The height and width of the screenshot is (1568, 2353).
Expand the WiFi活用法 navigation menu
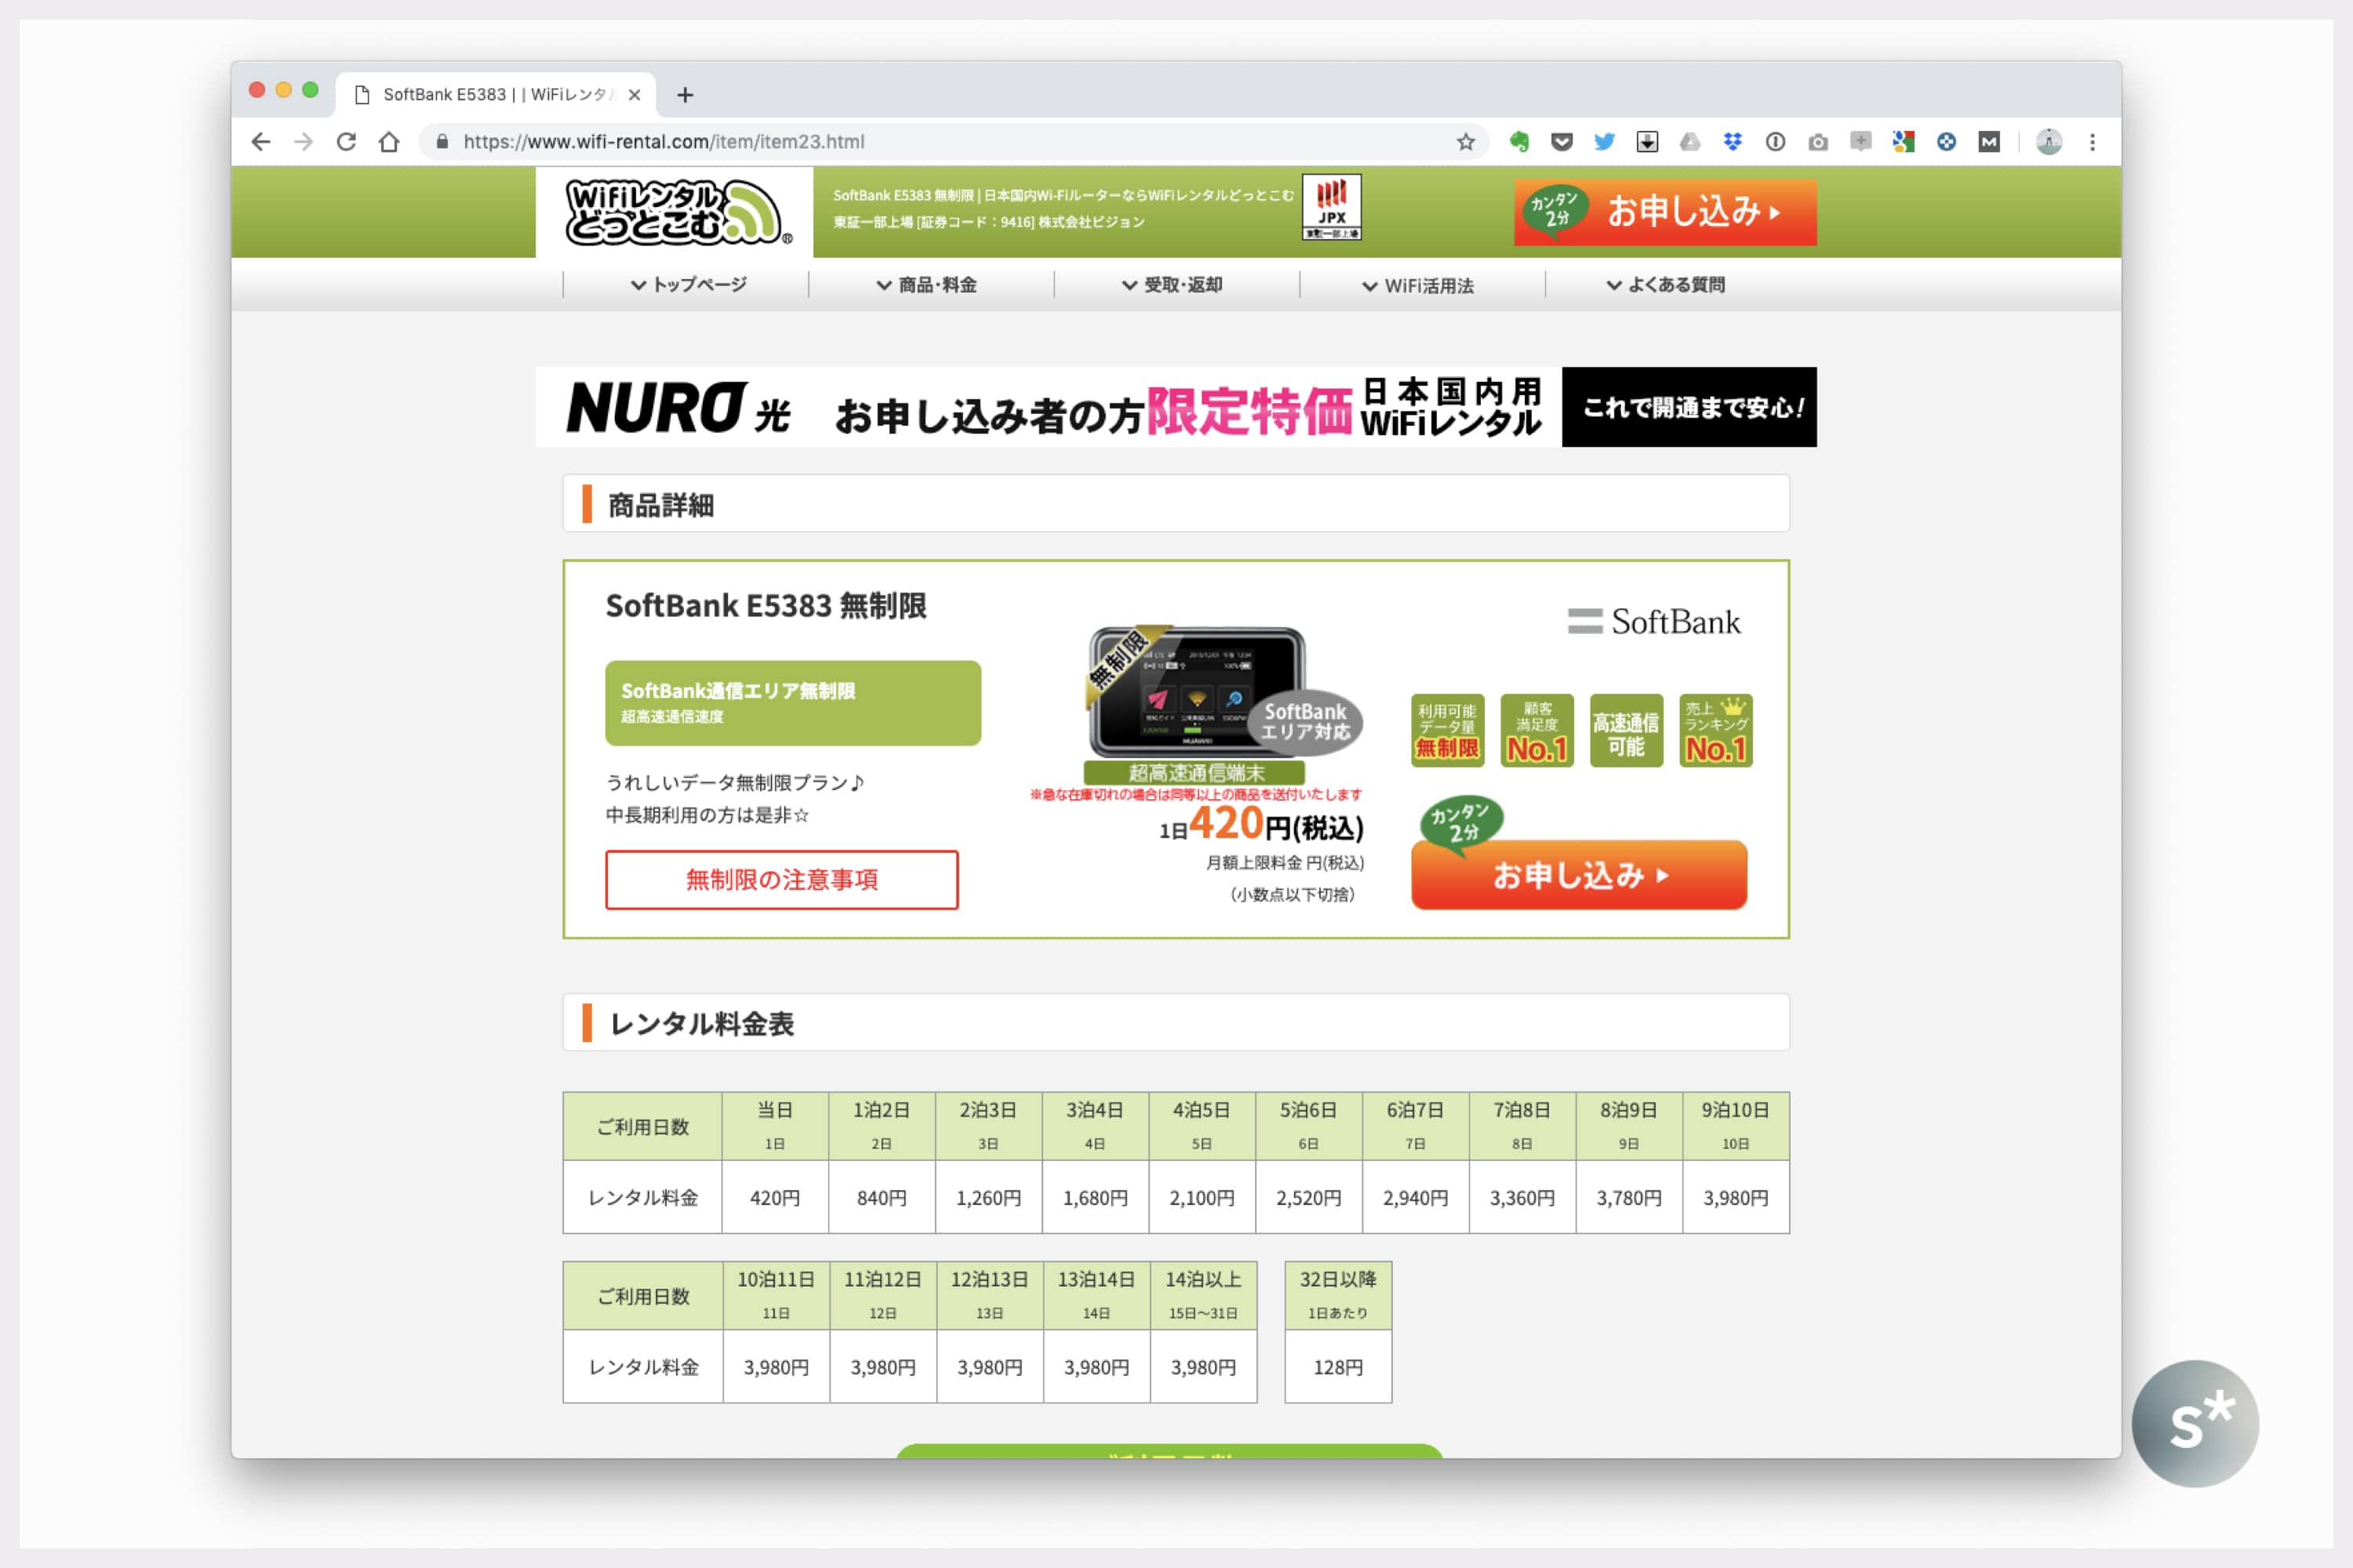click(1419, 286)
